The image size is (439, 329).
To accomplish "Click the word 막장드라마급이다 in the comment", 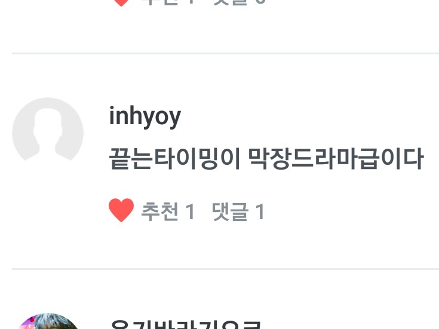I will point(336,159).
